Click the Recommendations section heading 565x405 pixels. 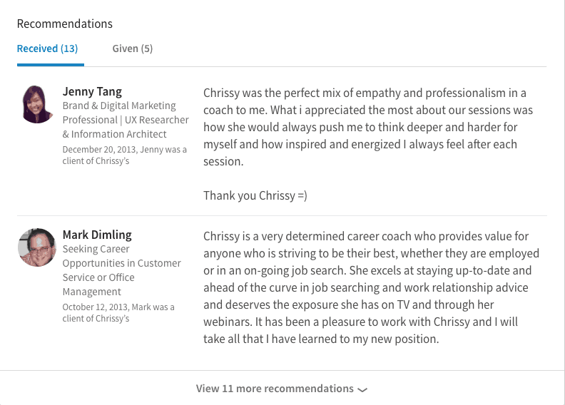click(x=65, y=24)
